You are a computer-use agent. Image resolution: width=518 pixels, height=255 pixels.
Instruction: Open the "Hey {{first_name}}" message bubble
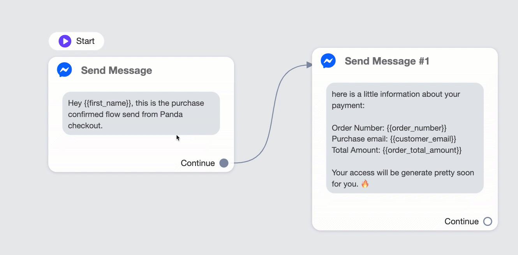click(x=141, y=114)
